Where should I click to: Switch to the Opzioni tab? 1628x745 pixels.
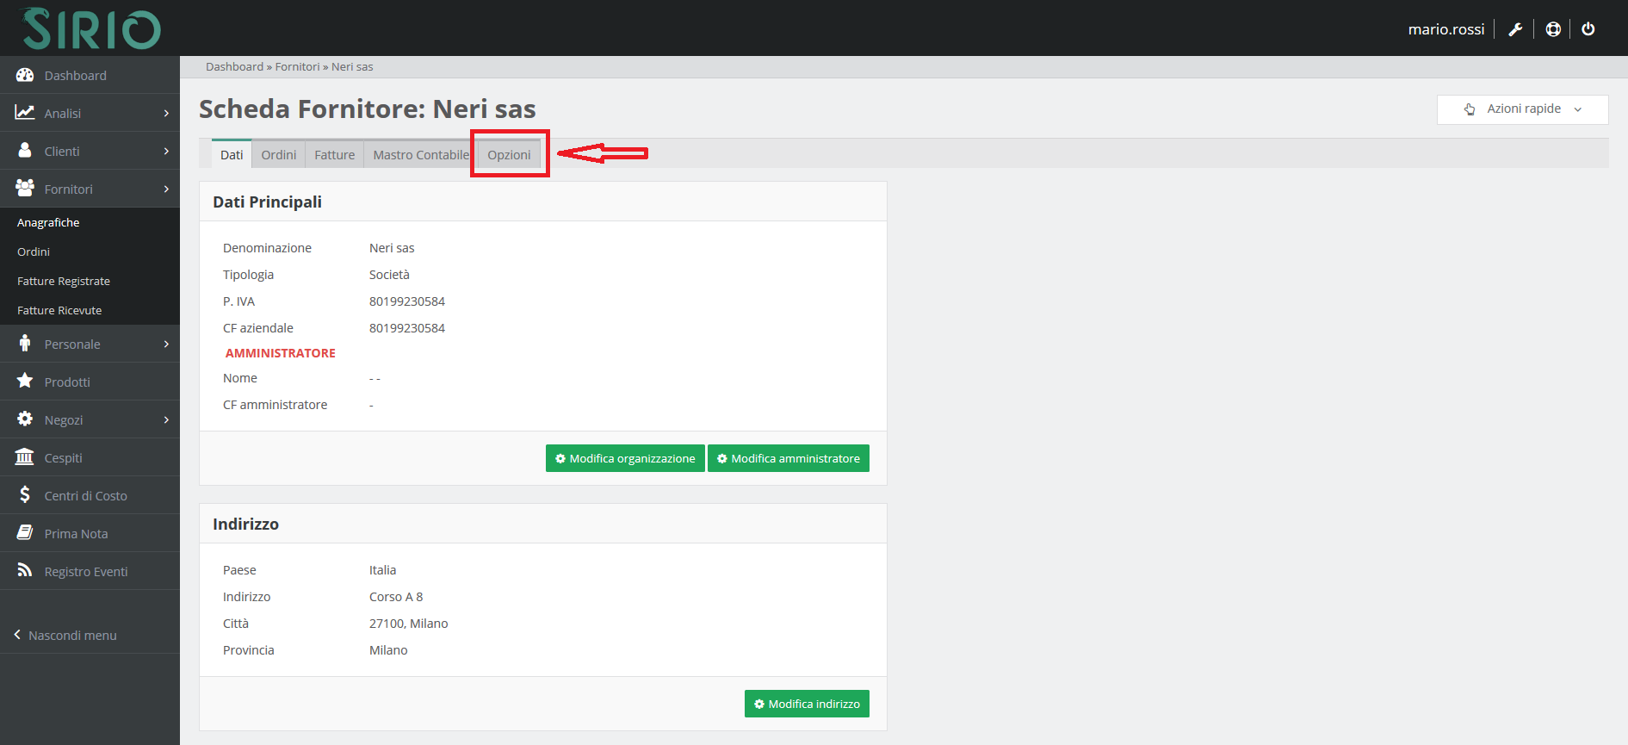[509, 155]
